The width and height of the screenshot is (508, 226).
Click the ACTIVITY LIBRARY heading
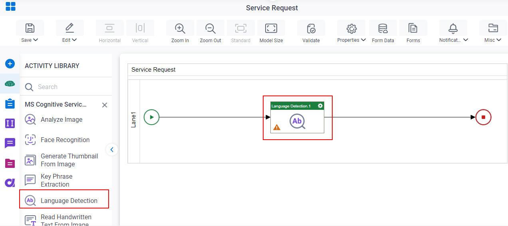pos(52,66)
